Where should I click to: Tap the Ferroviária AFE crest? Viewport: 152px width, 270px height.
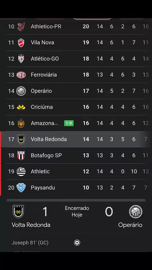pyautogui.click(x=21, y=75)
